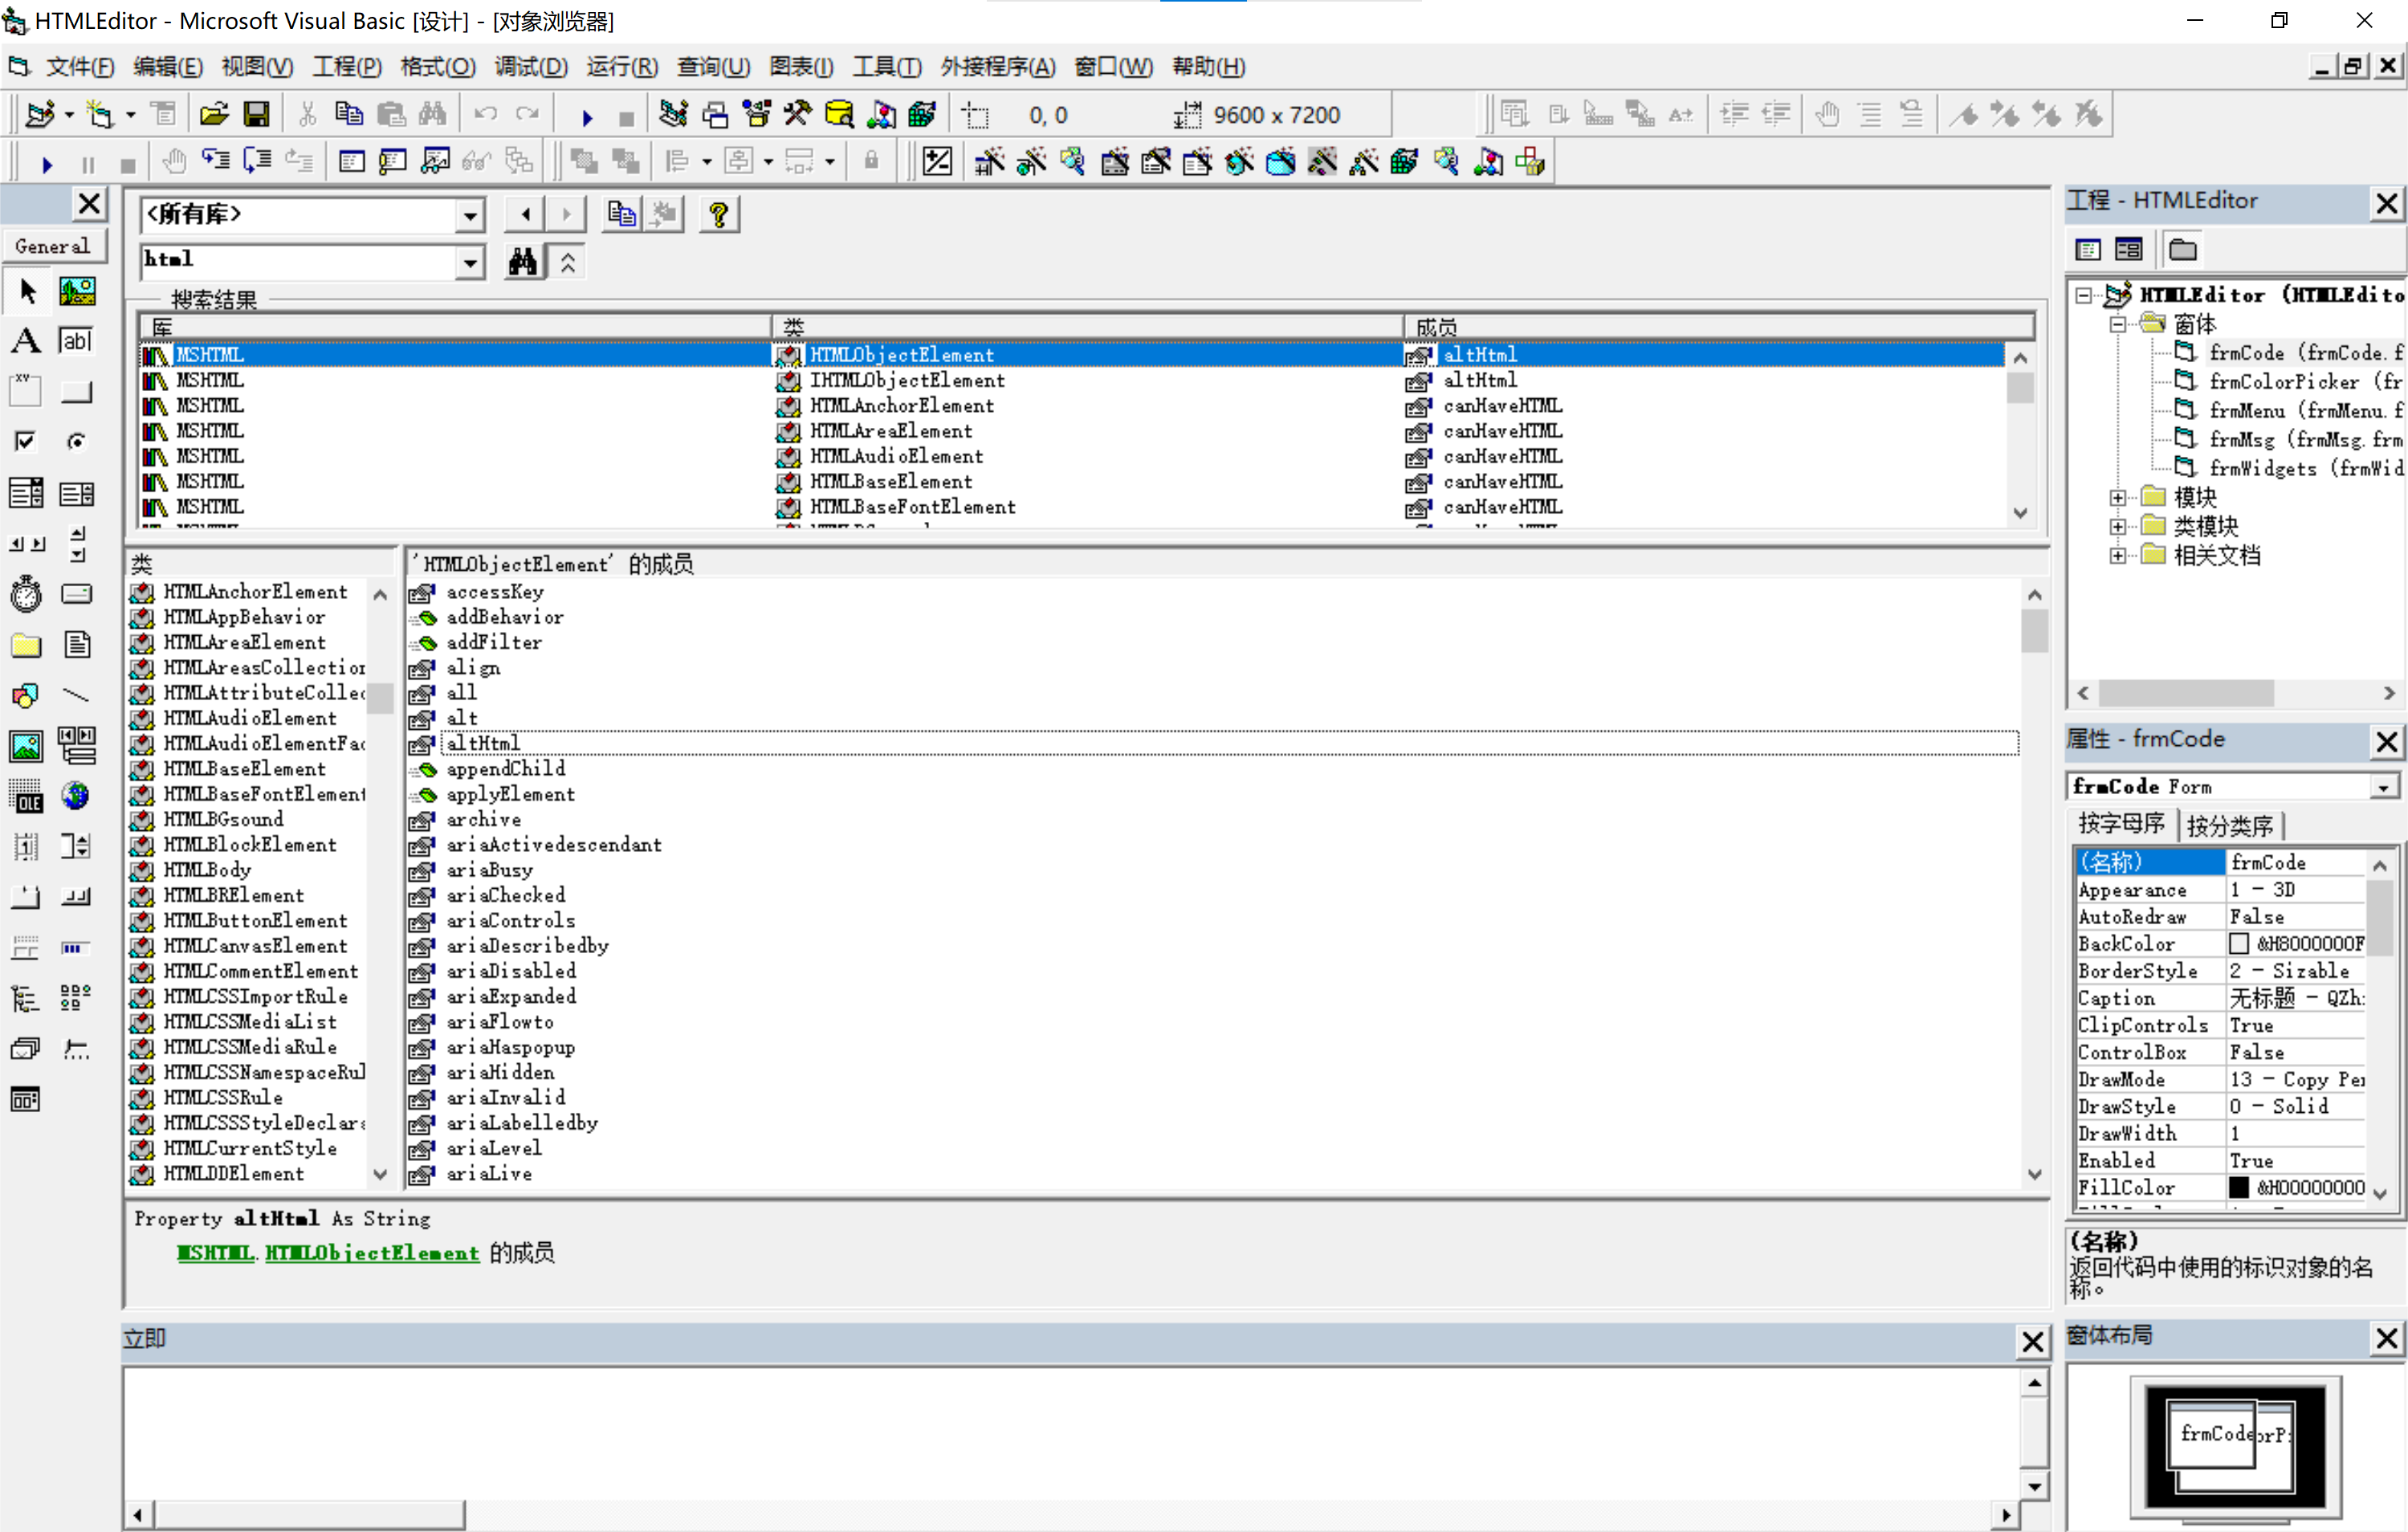Click the Cut toolbar icon
Image resolution: width=2408 pixels, height=1532 pixels.
tap(307, 115)
